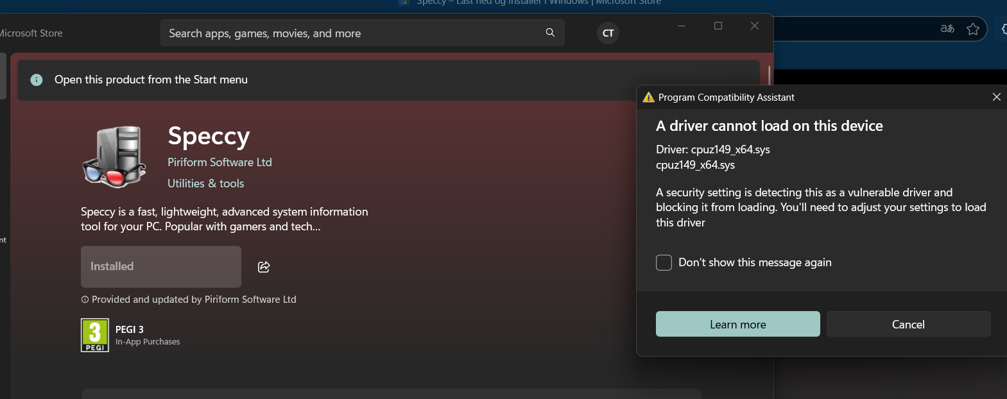Screen dimensions: 1007x399
Task: Click the Microsoft Store scrollbar thumb
Action: 769,74
